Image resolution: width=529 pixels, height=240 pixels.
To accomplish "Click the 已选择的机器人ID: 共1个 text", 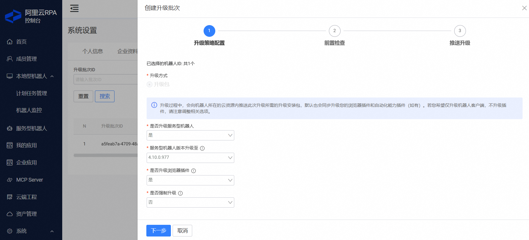I will pos(171,64).
